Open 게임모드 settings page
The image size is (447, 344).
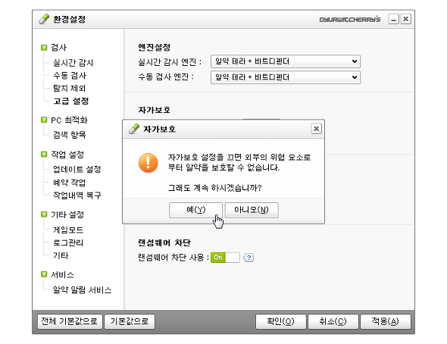point(68,230)
